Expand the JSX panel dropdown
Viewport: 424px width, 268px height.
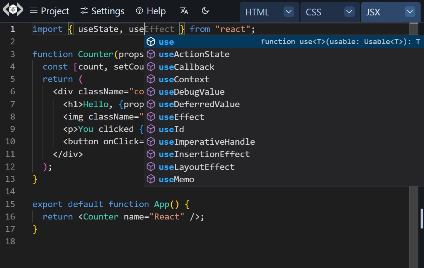coord(410,12)
